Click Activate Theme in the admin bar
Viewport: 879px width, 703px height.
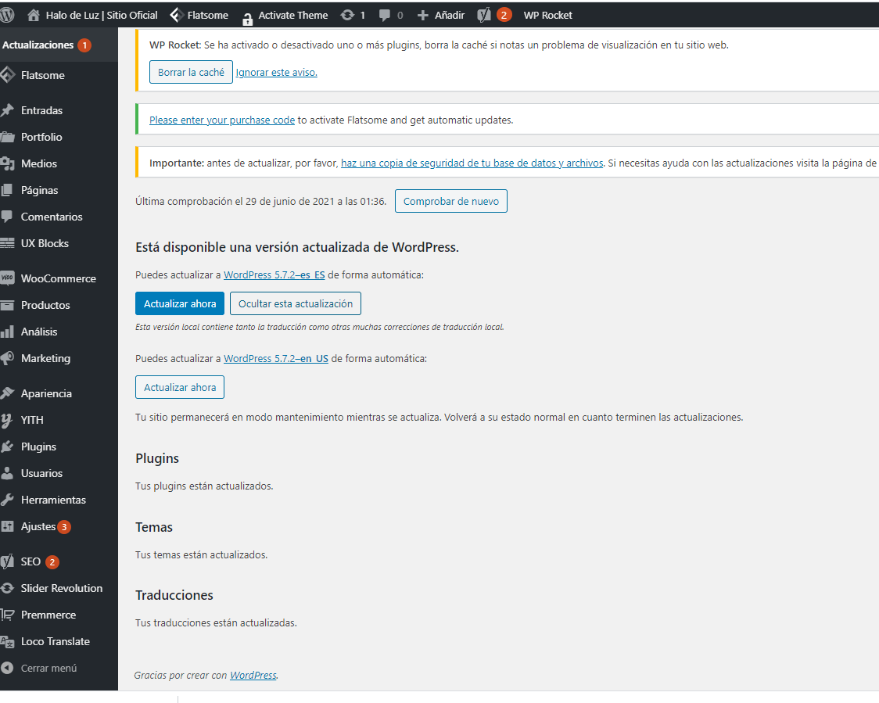293,15
